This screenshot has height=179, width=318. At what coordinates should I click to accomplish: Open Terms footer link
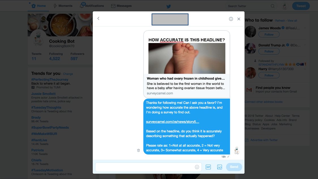[x=296, y=116]
